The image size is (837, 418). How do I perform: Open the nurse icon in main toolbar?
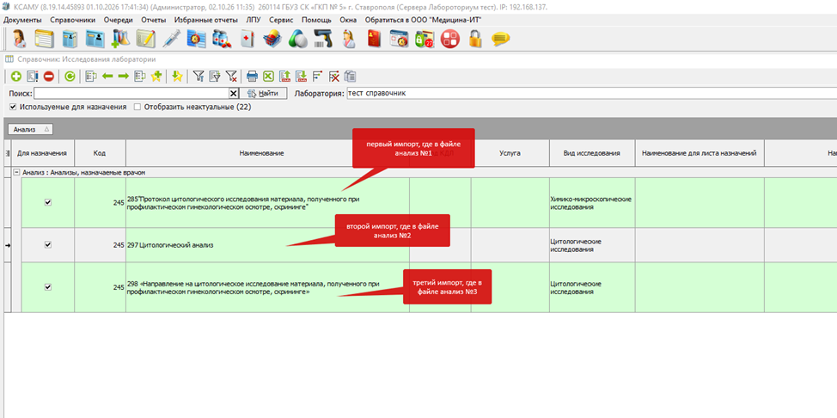coord(348,40)
